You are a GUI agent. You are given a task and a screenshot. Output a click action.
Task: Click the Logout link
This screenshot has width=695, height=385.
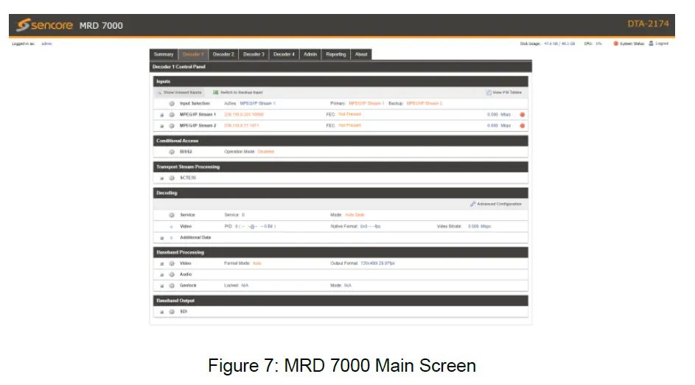(x=662, y=43)
